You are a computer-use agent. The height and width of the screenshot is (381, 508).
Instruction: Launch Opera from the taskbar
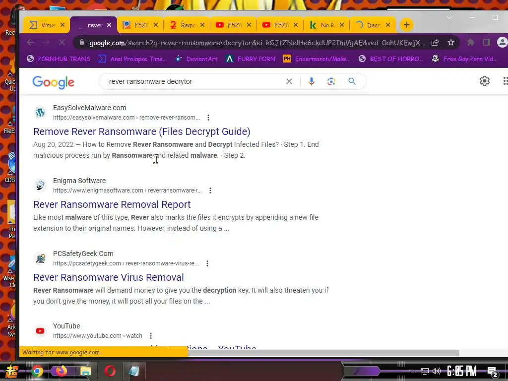(110, 371)
